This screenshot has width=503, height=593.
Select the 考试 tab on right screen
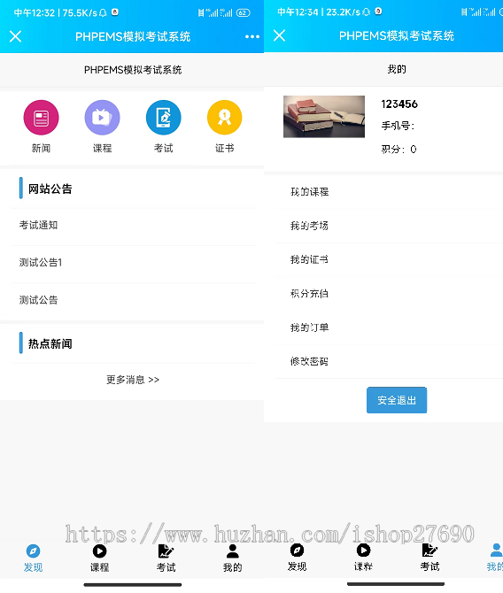[429, 558]
